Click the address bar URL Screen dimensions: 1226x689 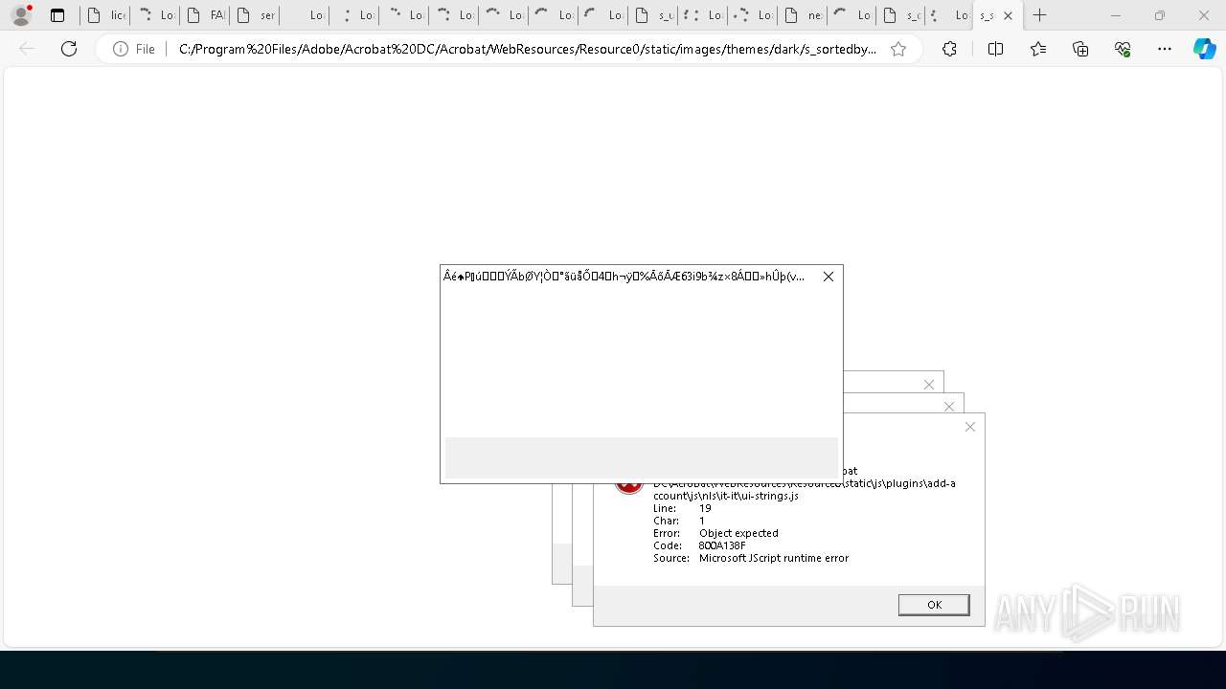[528, 49]
